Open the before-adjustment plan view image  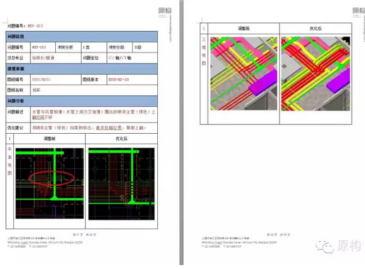tap(50, 184)
